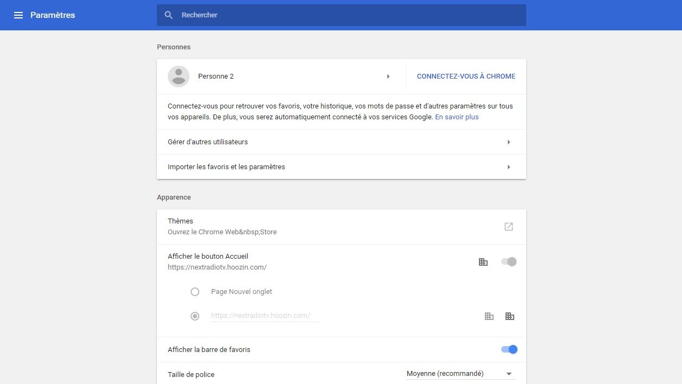Click the search magnifier icon
The width and height of the screenshot is (682, 384).
click(x=169, y=15)
